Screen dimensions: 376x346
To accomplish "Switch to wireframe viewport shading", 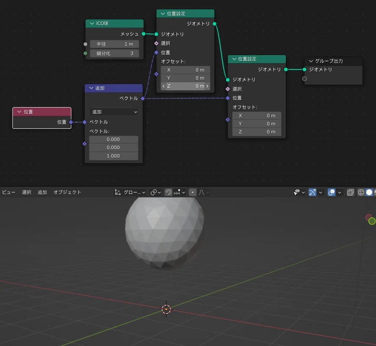I will click(361, 192).
